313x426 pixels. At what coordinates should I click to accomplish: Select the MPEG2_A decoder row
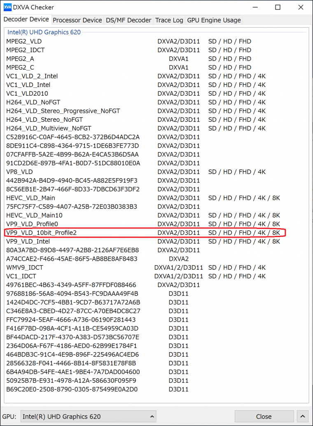pos(156,59)
